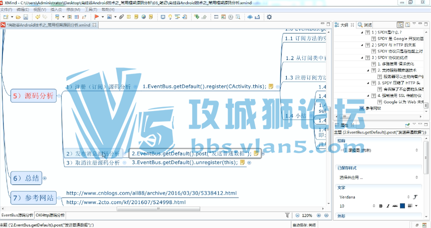Open presentation mode with the screen icon

pos(163,17)
